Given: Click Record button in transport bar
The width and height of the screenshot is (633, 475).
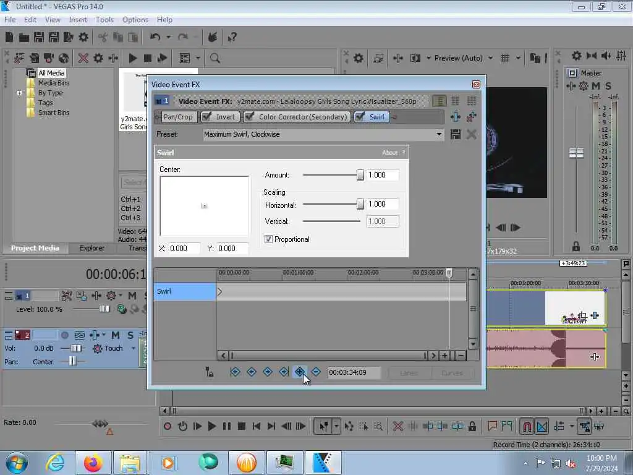Looking at the screenshot, I should click(168, 426).
